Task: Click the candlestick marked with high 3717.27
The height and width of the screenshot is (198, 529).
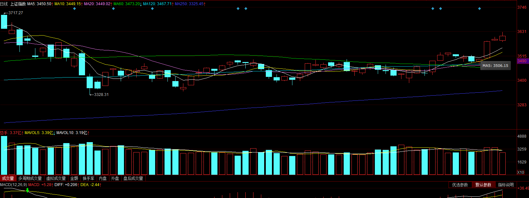Action: pos(4,22)
